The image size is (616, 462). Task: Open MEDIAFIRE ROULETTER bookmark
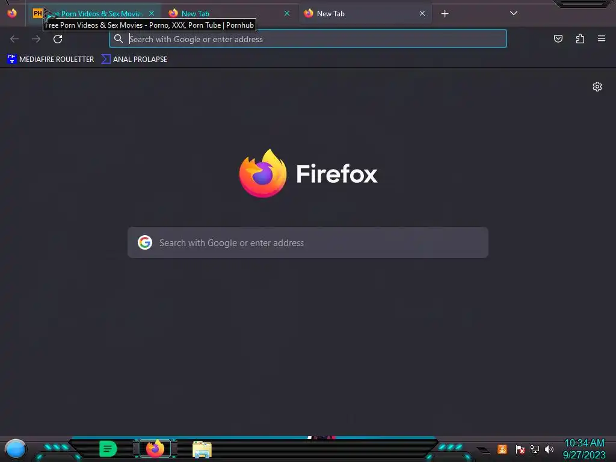(x=51, y=60)
